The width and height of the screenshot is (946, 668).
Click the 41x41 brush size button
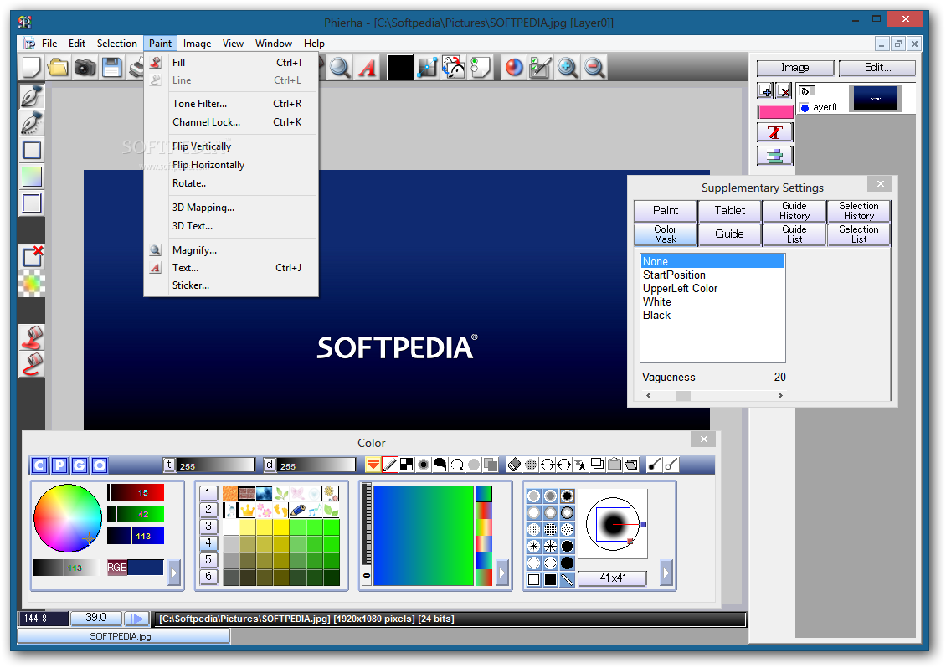612,578
